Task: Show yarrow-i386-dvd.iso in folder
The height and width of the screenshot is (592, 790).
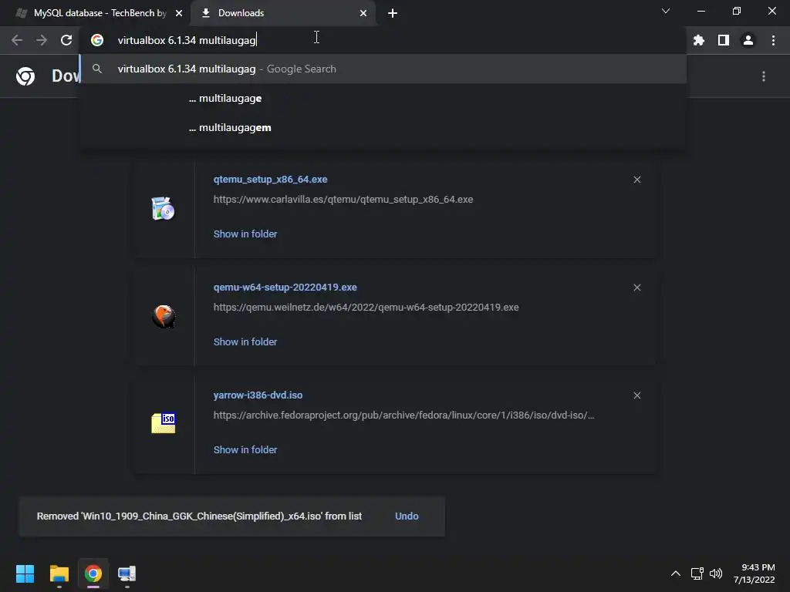Action: pos(245,450)
